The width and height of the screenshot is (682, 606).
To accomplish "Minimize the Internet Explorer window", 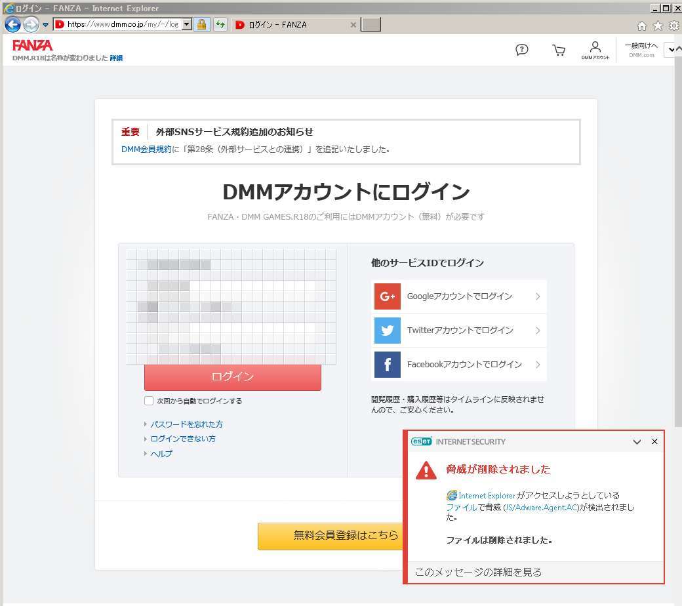I will (x=655, y=8).
